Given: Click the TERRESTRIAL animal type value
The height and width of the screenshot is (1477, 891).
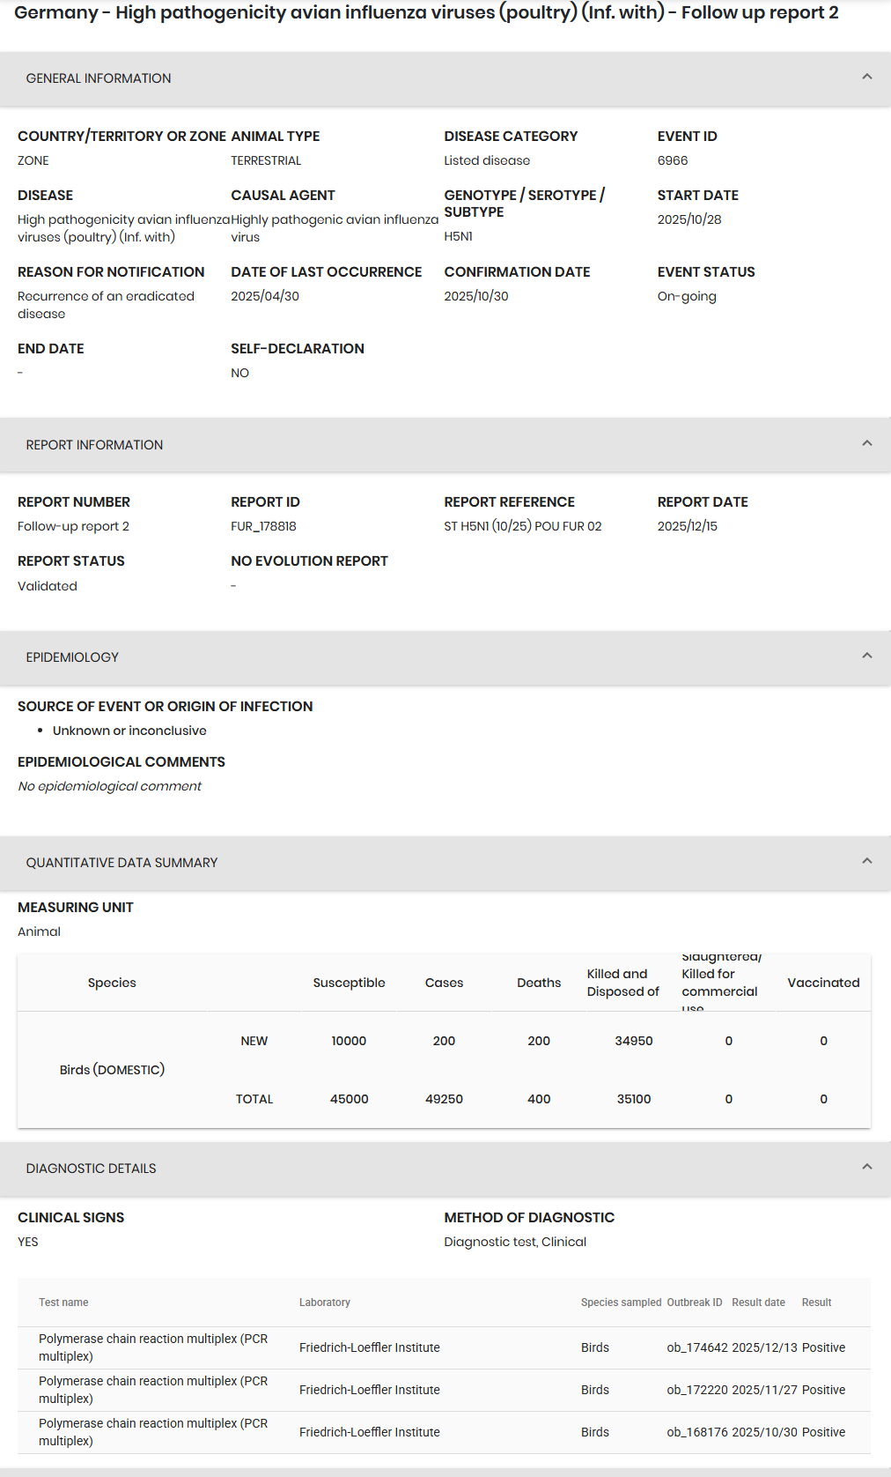Looking at the screenshot, I should 266,160.
